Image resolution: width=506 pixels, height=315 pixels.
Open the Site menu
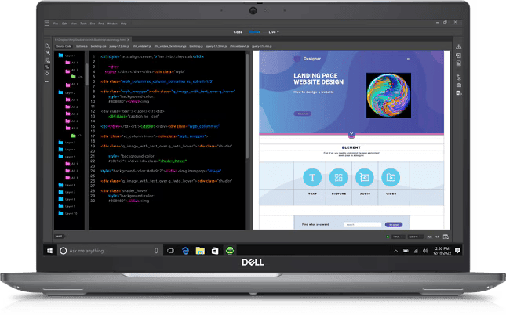(93, 24)
